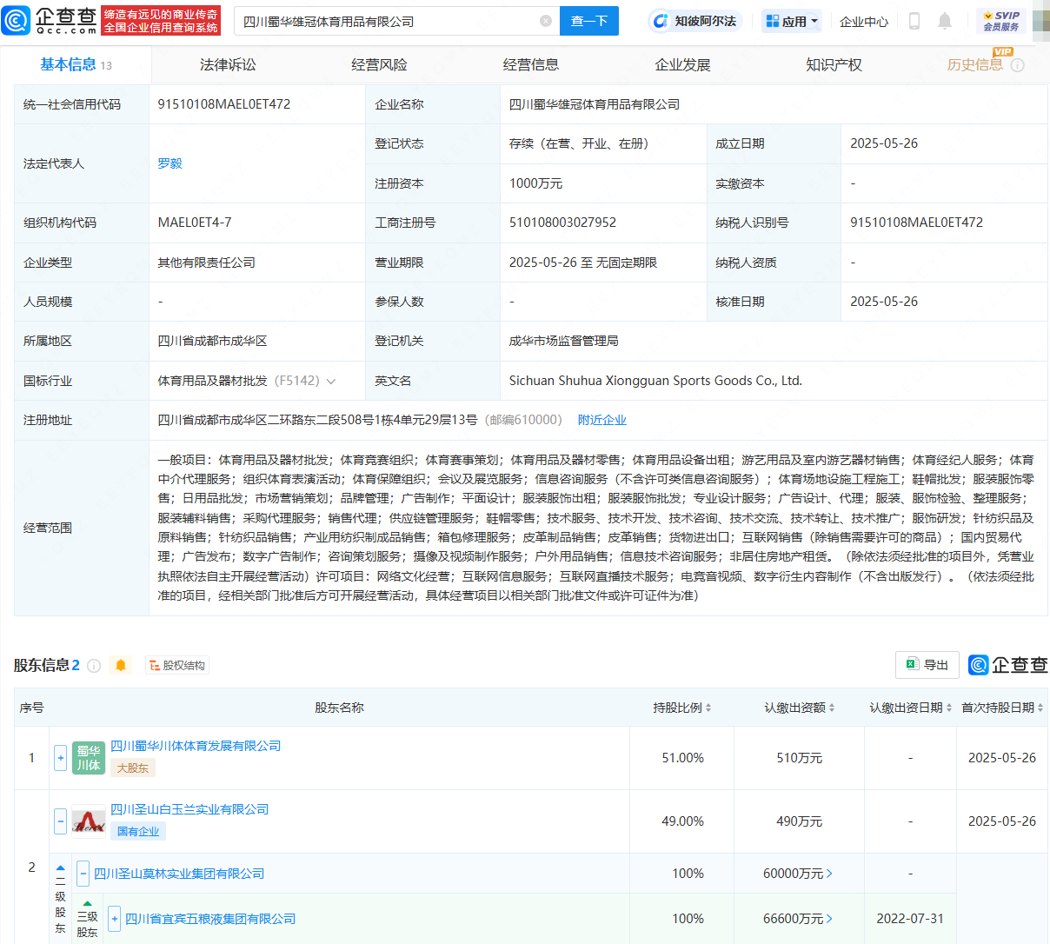The height and width of the screenshot is (944, 1050).
Task: Collapse the 二级股东 level arrow
Action: (x=60, y=868)
